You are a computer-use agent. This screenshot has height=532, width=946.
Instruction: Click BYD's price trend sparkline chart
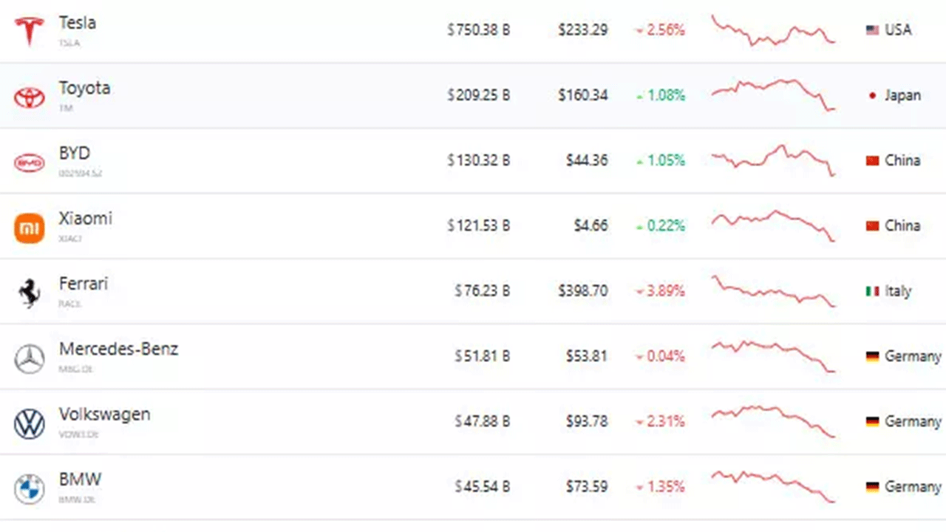pos(773,160)
